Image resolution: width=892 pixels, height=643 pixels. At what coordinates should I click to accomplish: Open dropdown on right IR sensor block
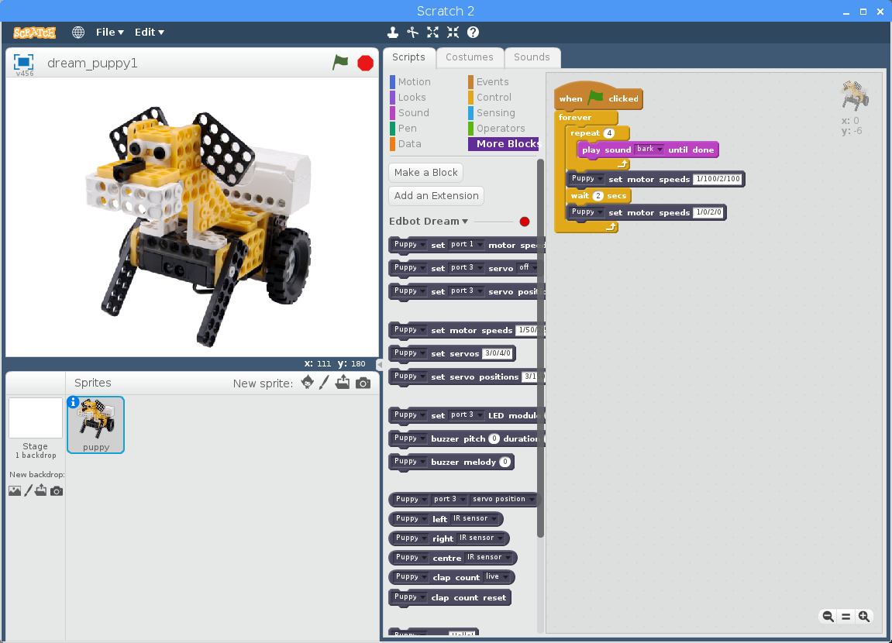[x=480, y=538]
